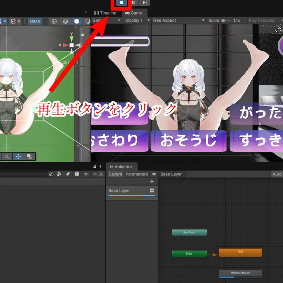Screen dimensions: 283x283
Task: Select the Any State node
Action: 189,232
